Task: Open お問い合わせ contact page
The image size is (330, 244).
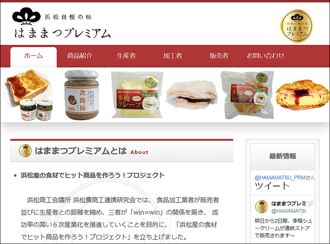Action: (x=265, y=56)
